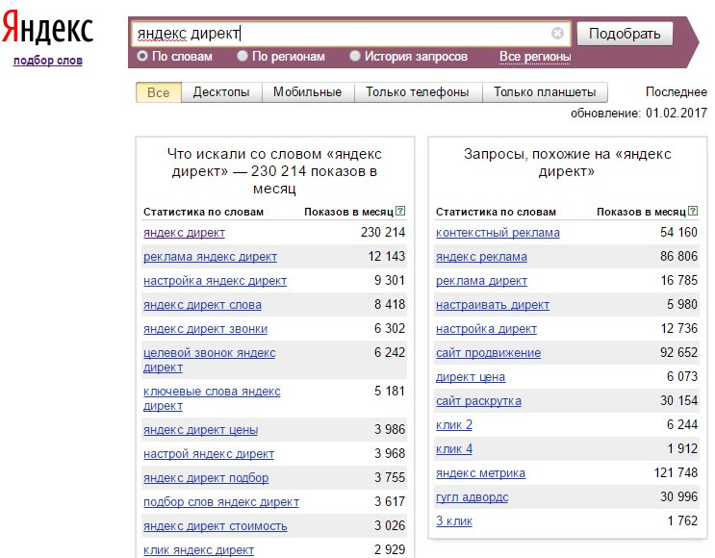The width and height of the screenshot is (715, 558).
Task: Open the 'настраивать директ' link
Action: coord(493,305)
